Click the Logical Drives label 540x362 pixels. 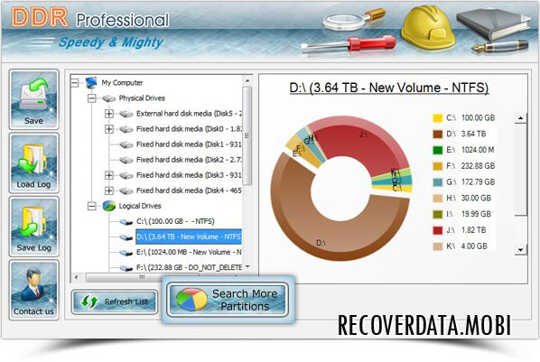(x=140, y=206)
